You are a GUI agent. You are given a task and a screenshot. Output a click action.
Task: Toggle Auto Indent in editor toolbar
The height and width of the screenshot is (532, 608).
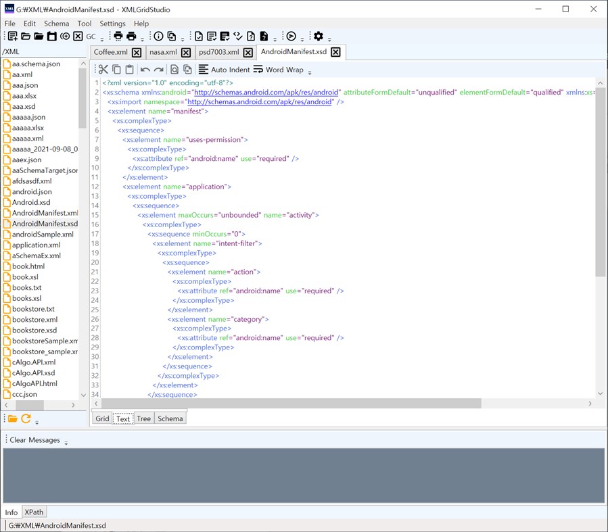[224, 70]
